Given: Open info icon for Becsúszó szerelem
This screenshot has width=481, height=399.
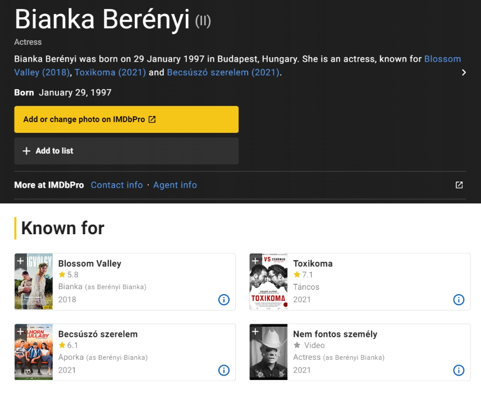Looking at the screenshot, I should [x=223, y=370].
